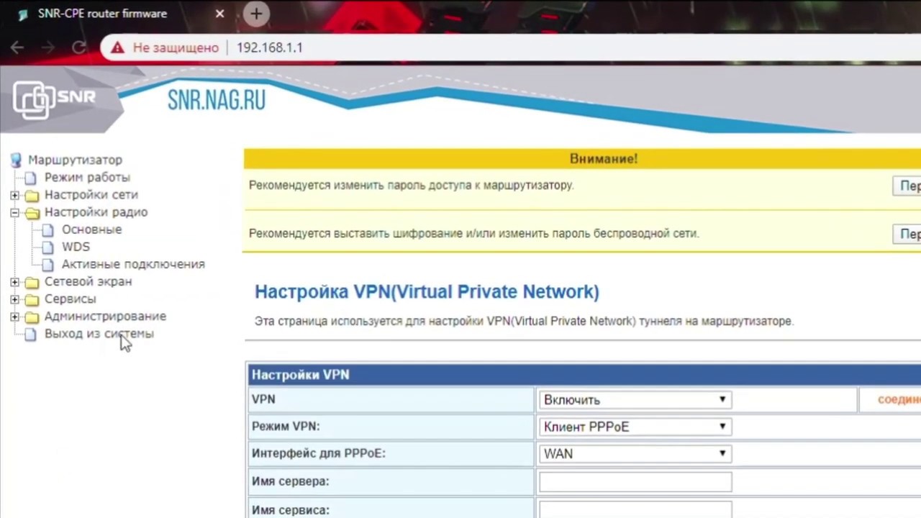The width and height of the screenshot is (921, 518).
Task: Click the back navigation arrow
Action: pos(17,47)
